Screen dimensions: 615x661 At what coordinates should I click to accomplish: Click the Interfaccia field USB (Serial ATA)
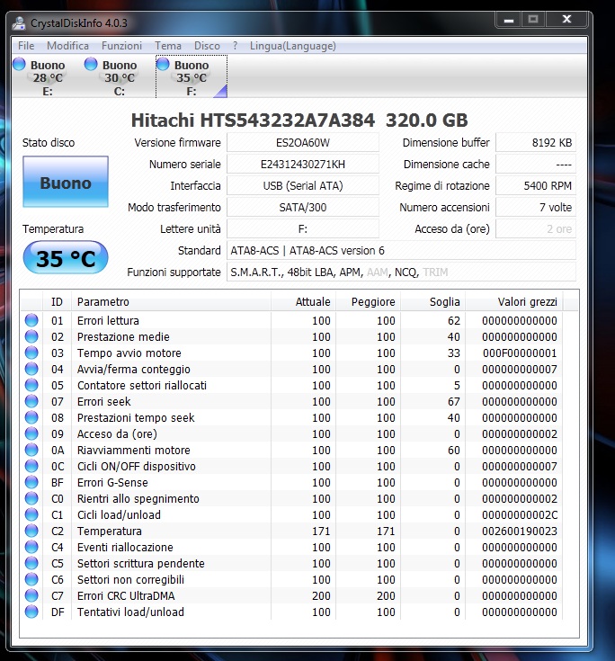(303, 185)
